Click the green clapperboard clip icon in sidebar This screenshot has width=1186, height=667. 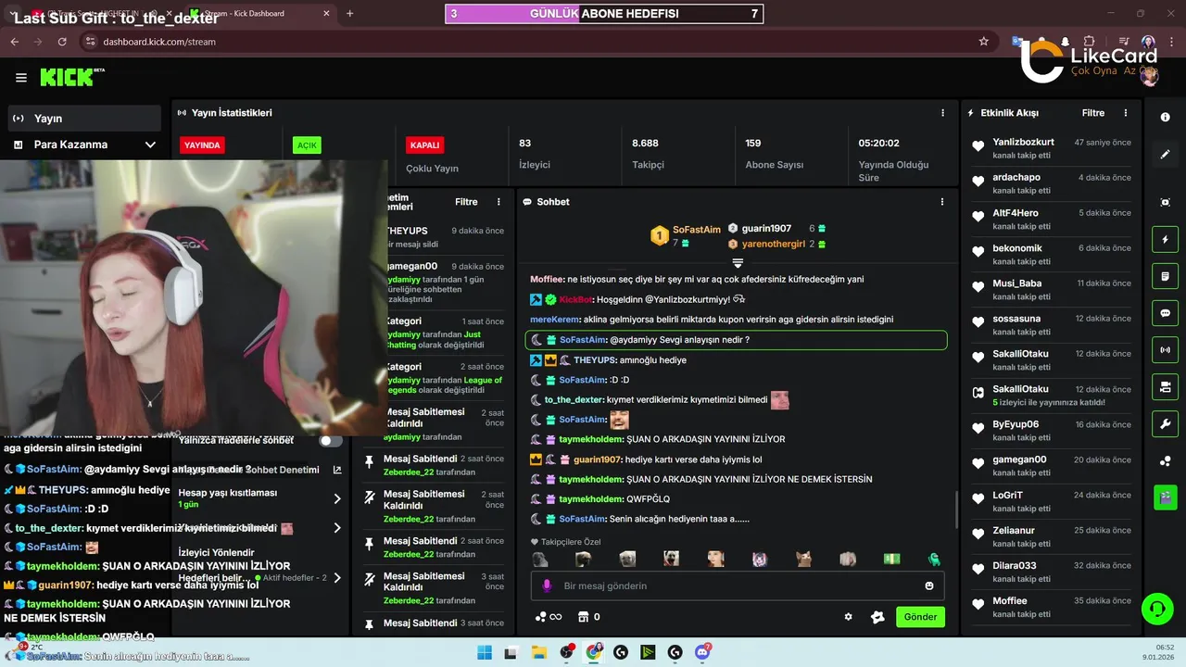(x=1166, y=497)
